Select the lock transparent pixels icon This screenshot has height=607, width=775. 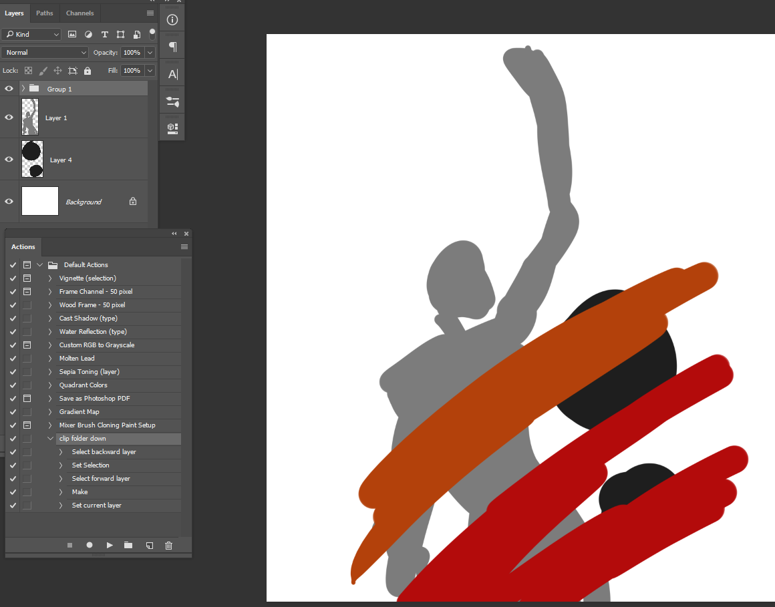pos(28,70)
